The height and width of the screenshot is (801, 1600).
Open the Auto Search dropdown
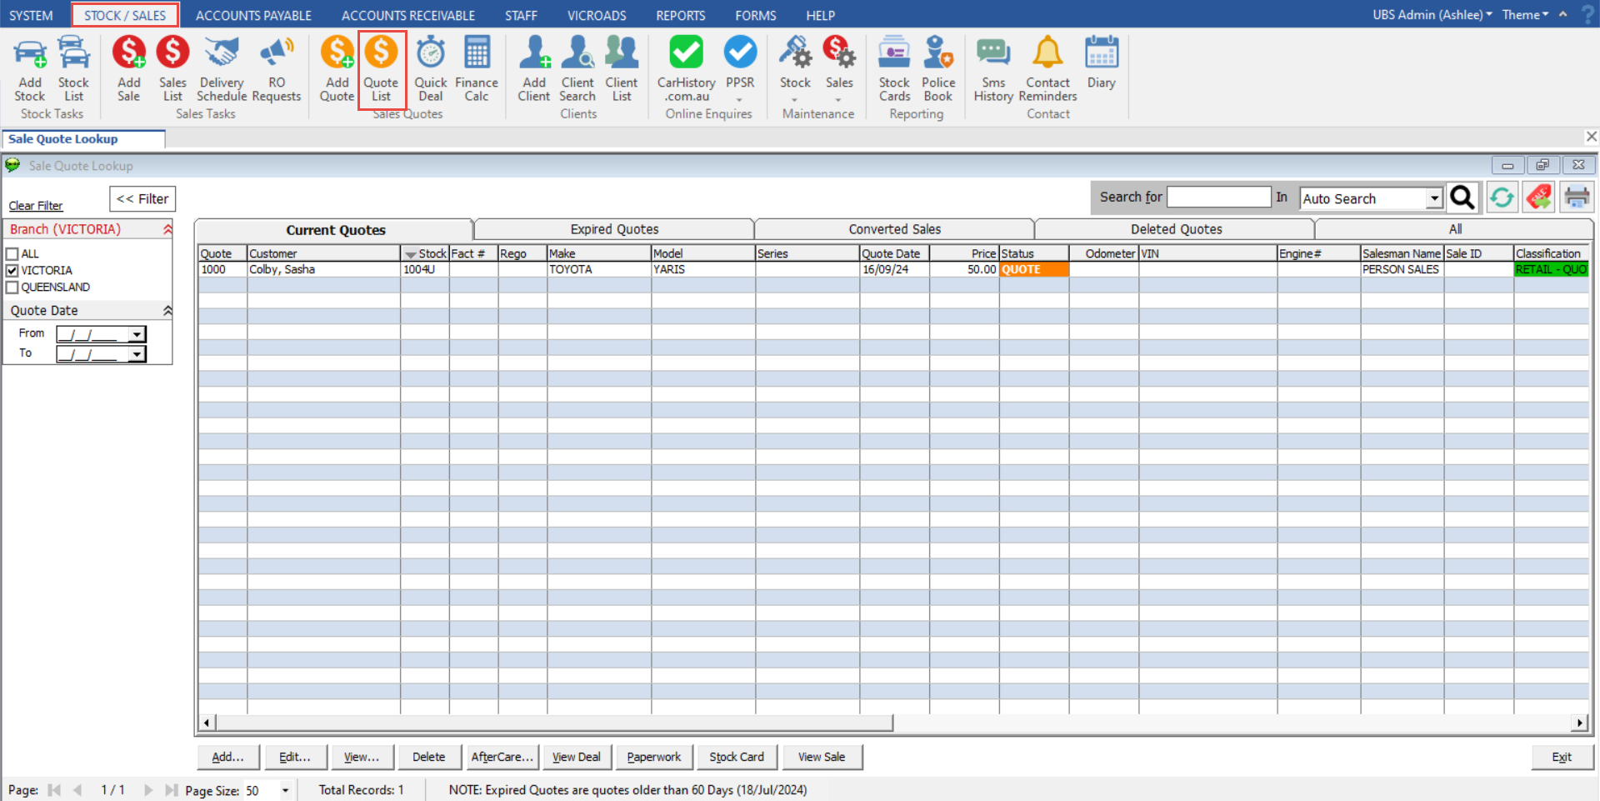pos(1434,198)
